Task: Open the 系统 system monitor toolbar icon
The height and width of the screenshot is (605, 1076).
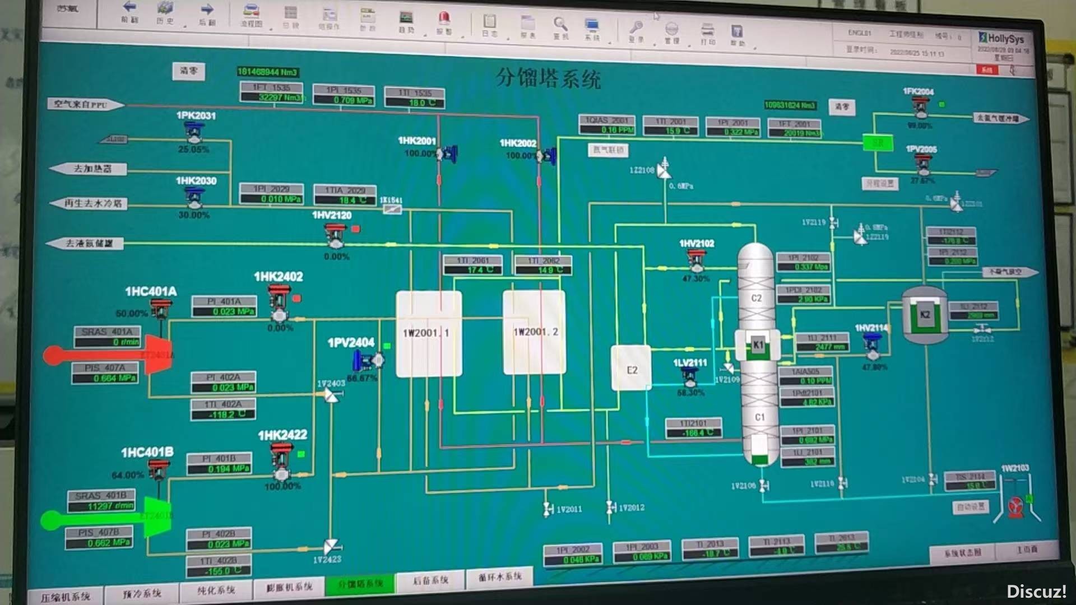Action: pyautogui.click(x=592, y=25)
